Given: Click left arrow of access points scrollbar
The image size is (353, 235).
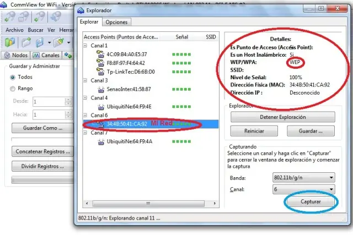Looking at the screenshot, I should click(x=87, y=203).
